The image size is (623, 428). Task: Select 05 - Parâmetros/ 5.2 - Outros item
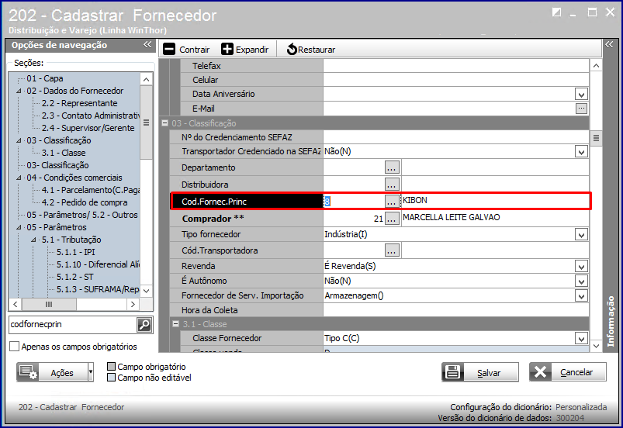point(82,215)
